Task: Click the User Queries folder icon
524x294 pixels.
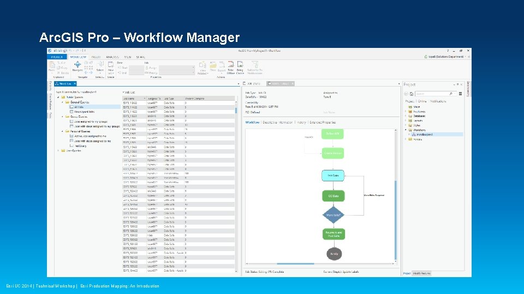Action: pos(63,151)
